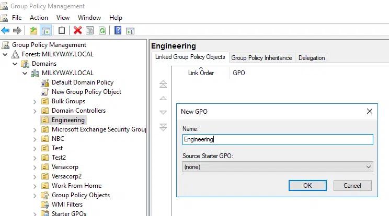Image resolution: width=389 pixels, height=216 pixels.
Task: Expand the Versacorp OU
Action: [35, 167]
